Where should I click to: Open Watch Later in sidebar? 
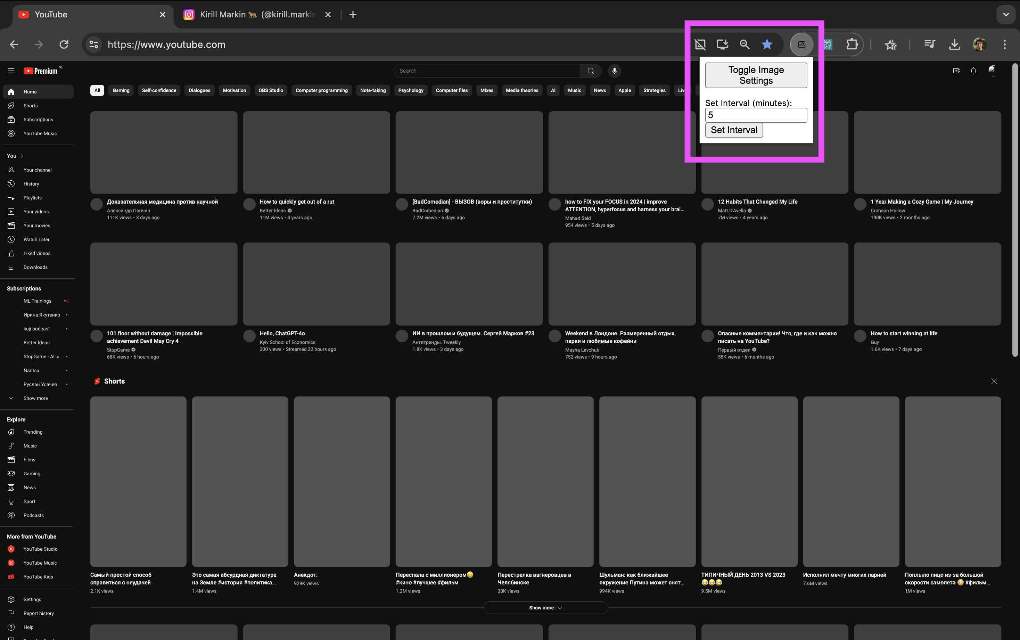point(36,239)
